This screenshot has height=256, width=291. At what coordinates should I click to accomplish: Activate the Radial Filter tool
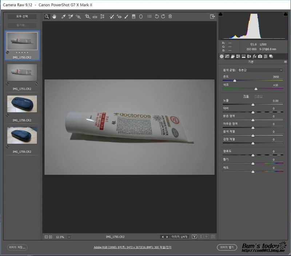point(141,16)
